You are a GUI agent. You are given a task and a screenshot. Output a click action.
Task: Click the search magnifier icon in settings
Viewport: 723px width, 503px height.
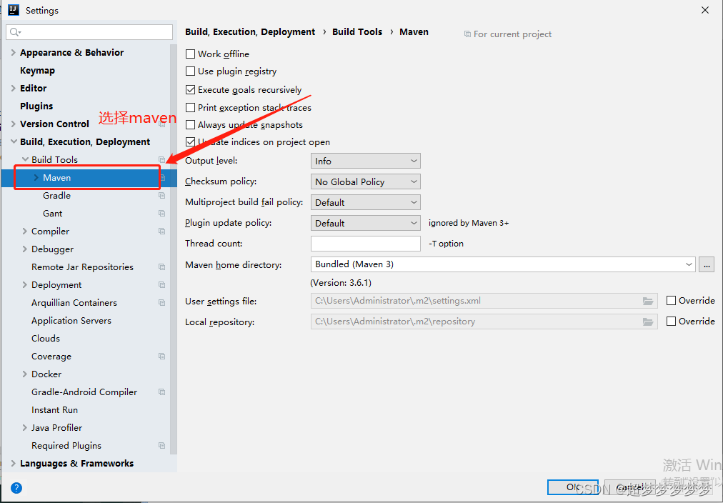tap(15, 32)
